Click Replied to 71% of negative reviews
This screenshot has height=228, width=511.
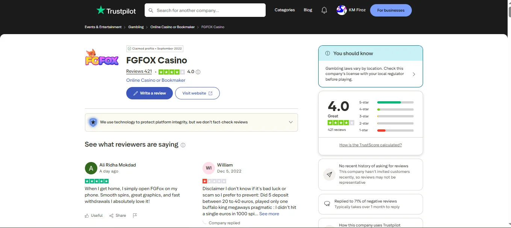point(366,201)
